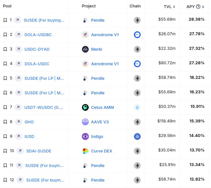
Task: Click the Pendle logo in row 1
Action: click(85, 20)
